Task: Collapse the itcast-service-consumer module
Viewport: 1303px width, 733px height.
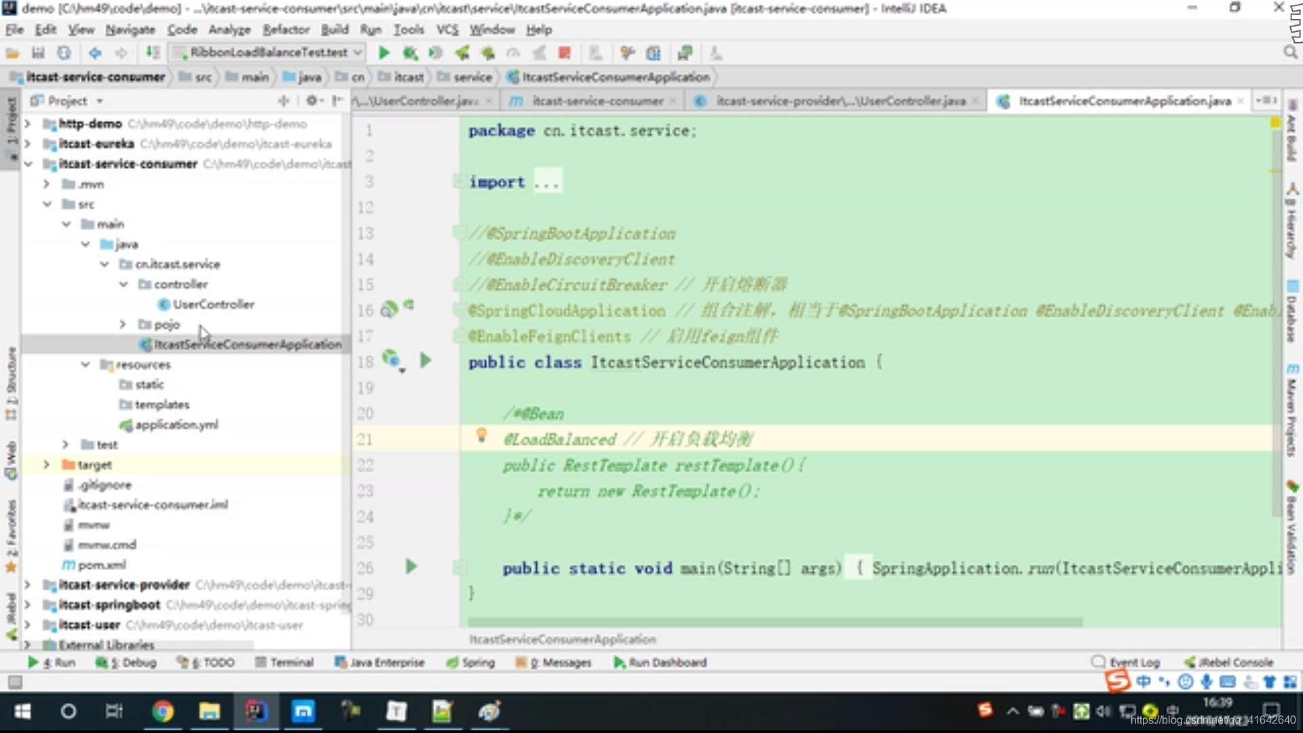Action: pyautogui.click(x=27, y=164)
